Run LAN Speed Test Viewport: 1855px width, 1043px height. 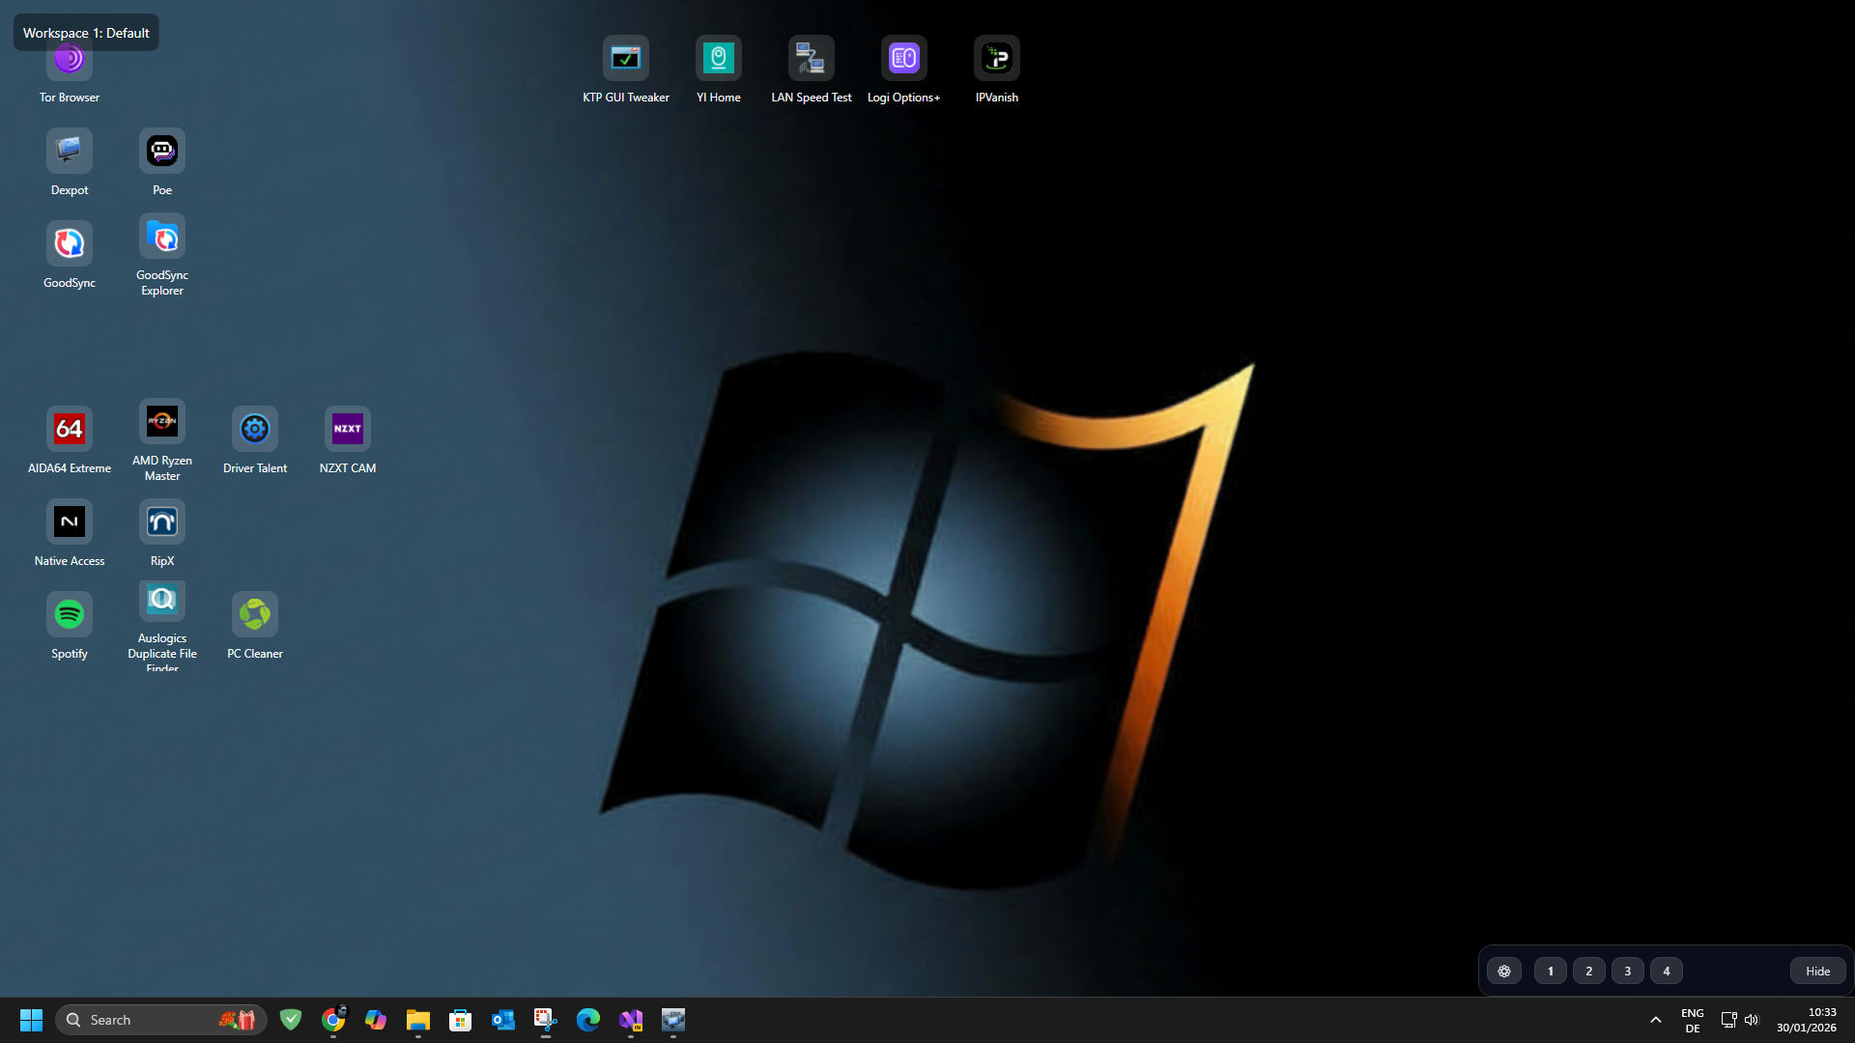pos(811,58)
